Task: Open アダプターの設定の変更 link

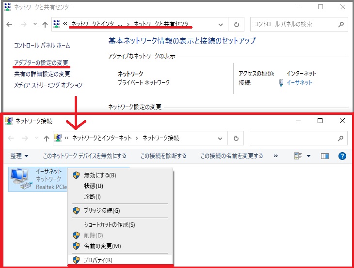Action: tap(42, 63)
